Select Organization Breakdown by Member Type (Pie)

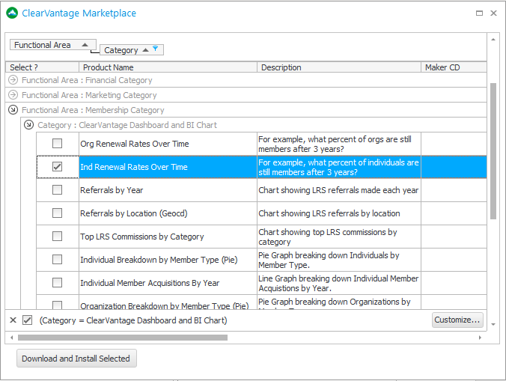pyautogui.click(x=164, y=305)
